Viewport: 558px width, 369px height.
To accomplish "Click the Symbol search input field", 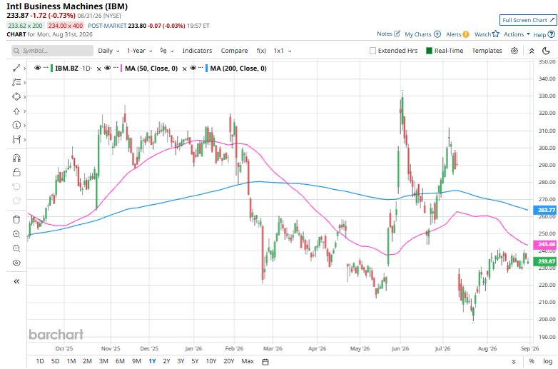I will pos(52,51).
